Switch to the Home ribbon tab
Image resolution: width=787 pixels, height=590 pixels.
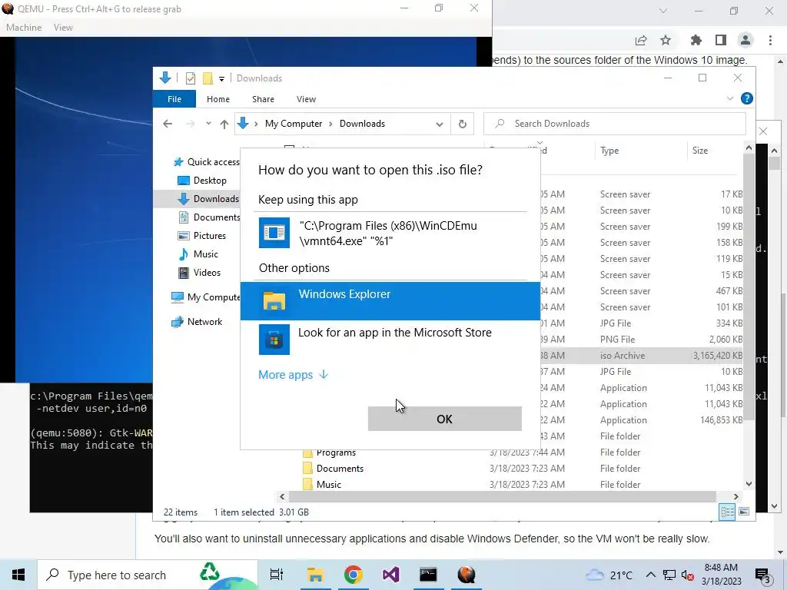[x=218, y=99]
